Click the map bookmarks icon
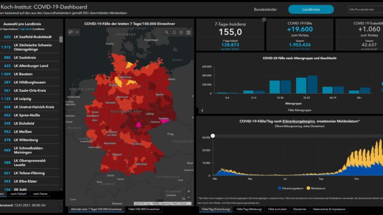Screen dimensions: 383x215 pos(174,32)
